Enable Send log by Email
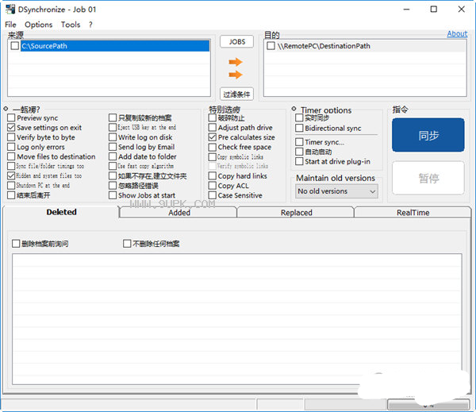The image size is (476, 412). pos(113,147)
